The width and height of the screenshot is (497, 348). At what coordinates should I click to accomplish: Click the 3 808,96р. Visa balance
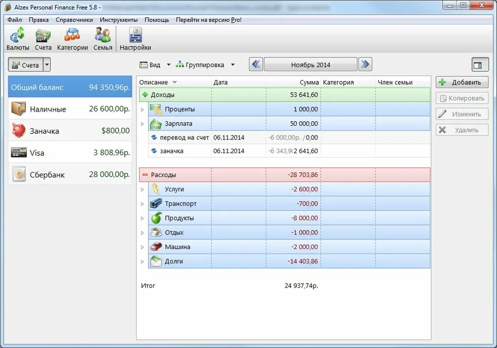pos(112,153)
